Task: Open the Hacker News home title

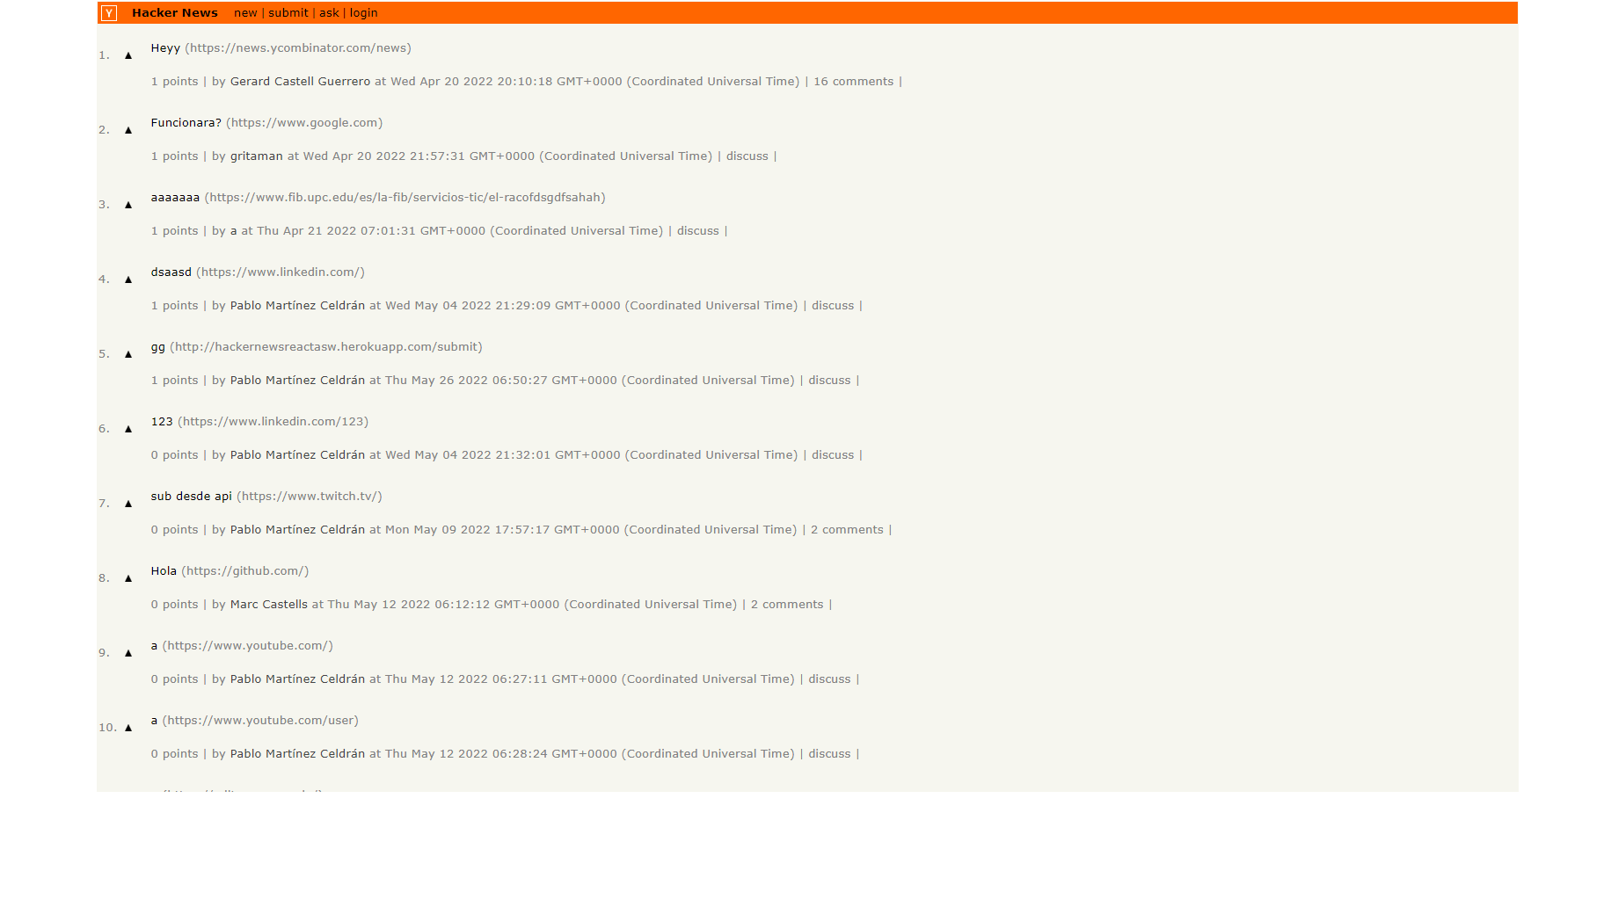Action: pos(174,13)
